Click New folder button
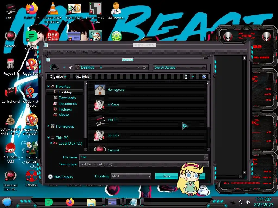Image resolution: width=278 pixels, height=208 pixels. (83, 77)
